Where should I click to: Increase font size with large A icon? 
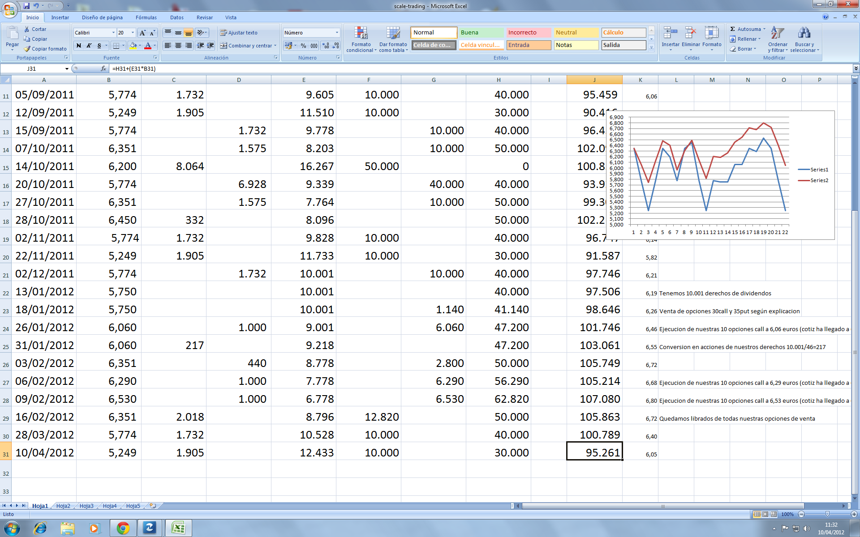[142, 33]
